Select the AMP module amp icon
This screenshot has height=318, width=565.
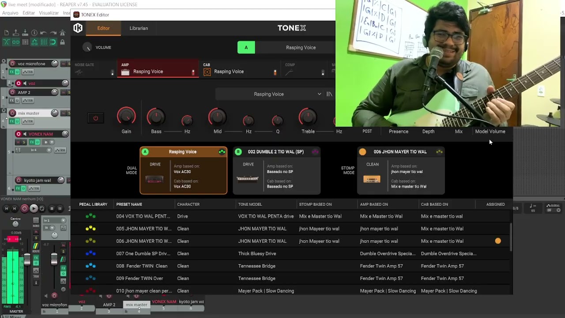coord(125,72)
